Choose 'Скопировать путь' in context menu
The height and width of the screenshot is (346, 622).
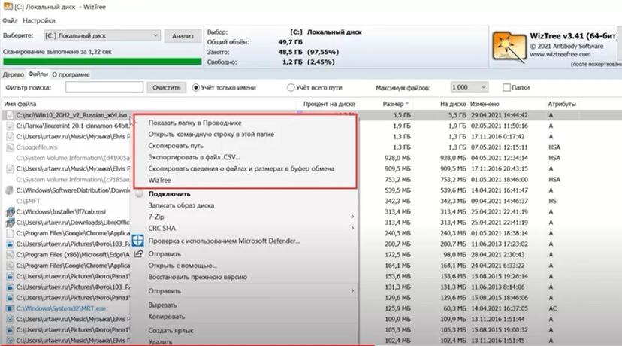click(x=176, y=146)
